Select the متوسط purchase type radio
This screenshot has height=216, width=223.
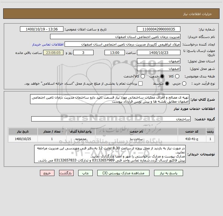(167, 84)
